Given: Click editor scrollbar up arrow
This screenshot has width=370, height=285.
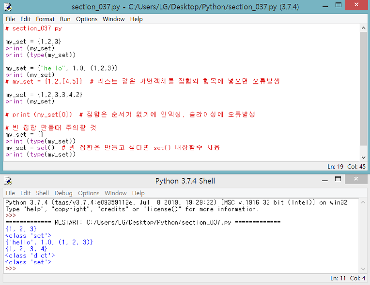Looking at the screenshot, I should (363, 28).
